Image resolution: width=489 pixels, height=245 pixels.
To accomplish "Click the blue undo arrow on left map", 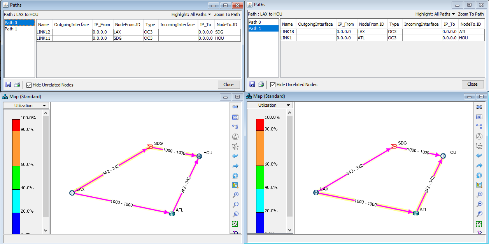I will 235,156.
